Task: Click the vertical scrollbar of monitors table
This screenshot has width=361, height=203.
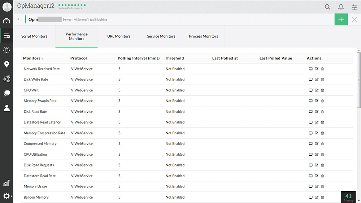Action: [358, 80]
